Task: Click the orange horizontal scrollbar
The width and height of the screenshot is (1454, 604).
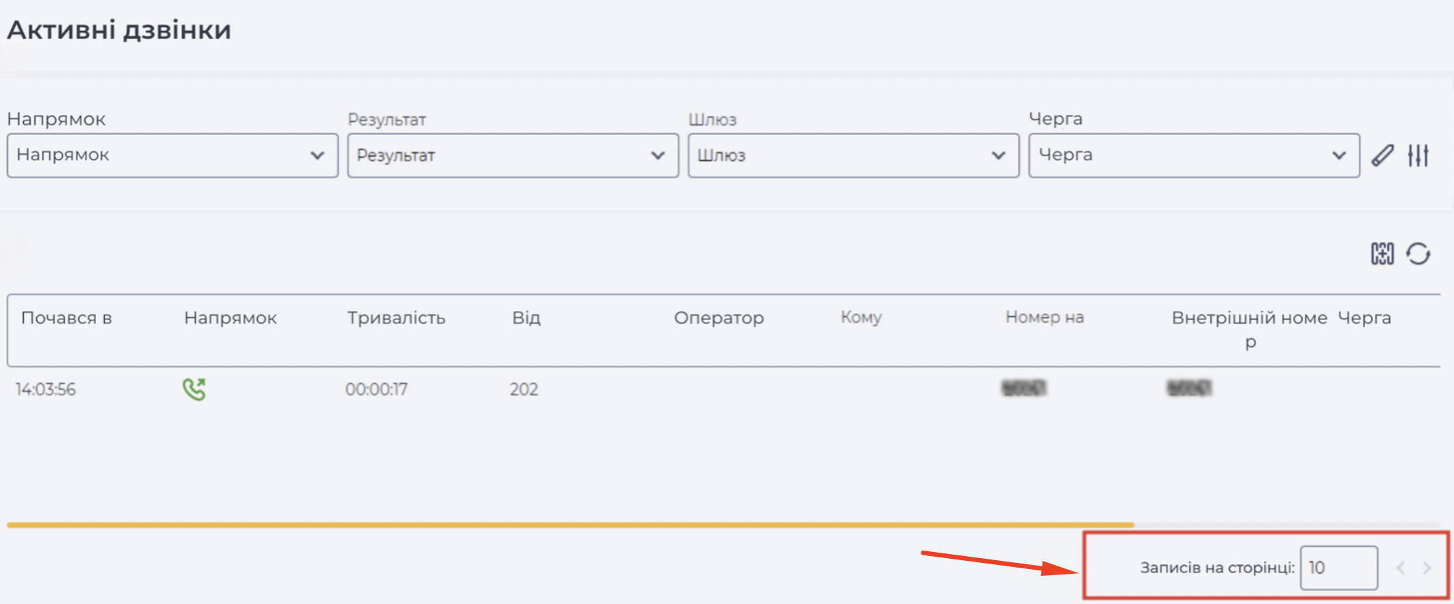Action: point(570,525)
